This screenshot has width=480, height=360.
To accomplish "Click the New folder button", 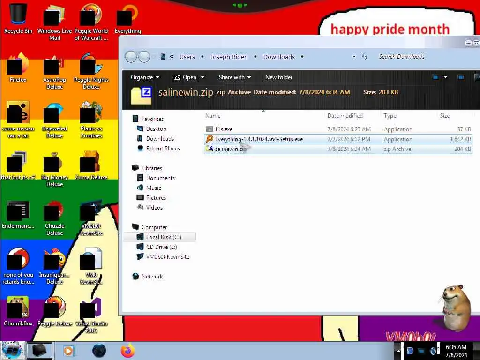I will click(x=279, y=77).
